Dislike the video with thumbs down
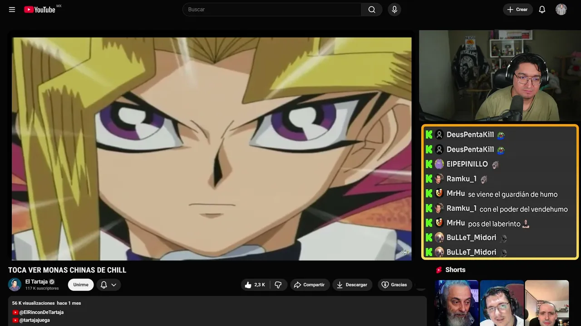Viewport: 581px width, 326px height. pos(278,285)
